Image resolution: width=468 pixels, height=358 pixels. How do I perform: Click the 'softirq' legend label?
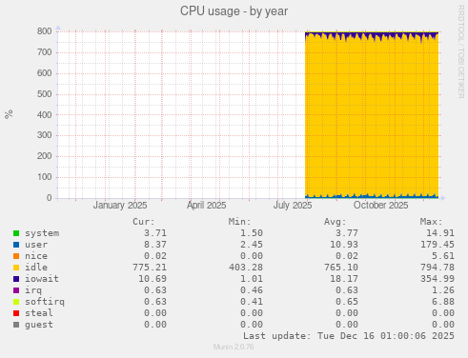point(45,302)
